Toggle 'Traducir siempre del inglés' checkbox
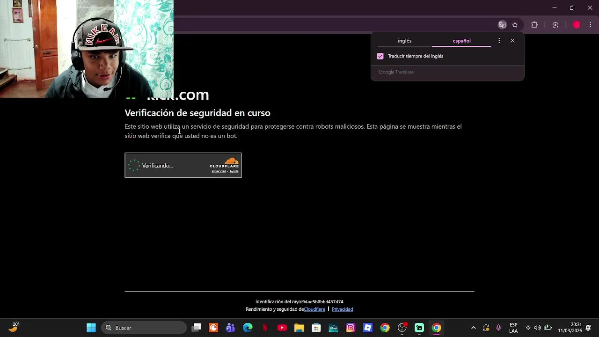599x337 pixels. 380,56
